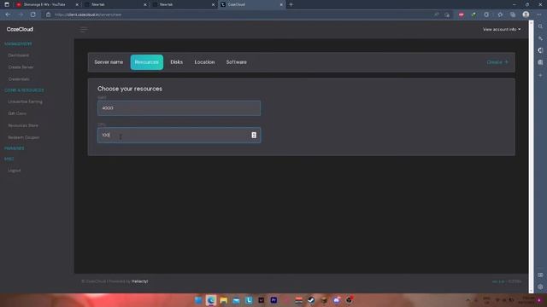Focus the RAM field showing 4000
The width and height of the screenshot is (547, 307).
coord(179,108)
